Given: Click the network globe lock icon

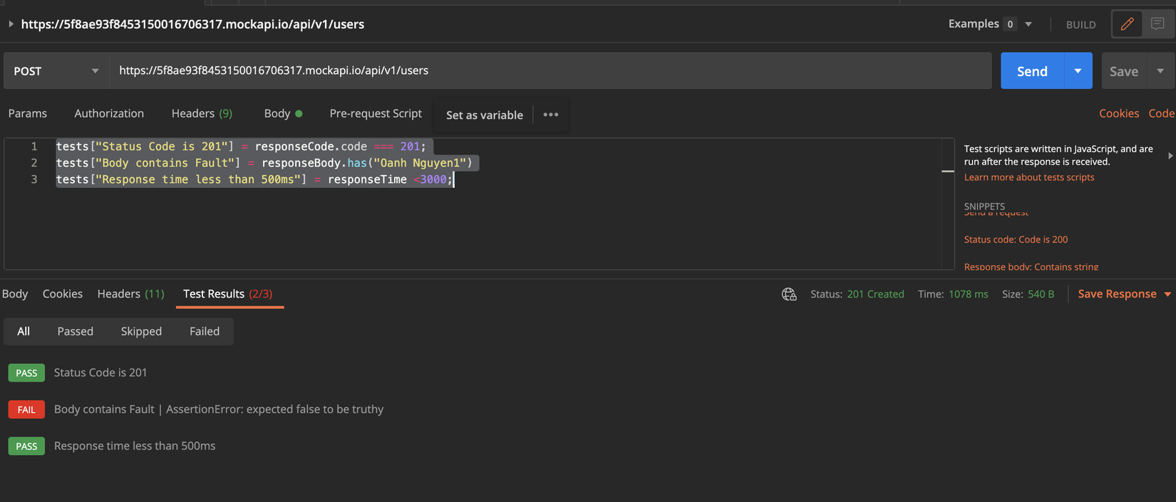Looking at the screenshot, I should pos(789,294).
